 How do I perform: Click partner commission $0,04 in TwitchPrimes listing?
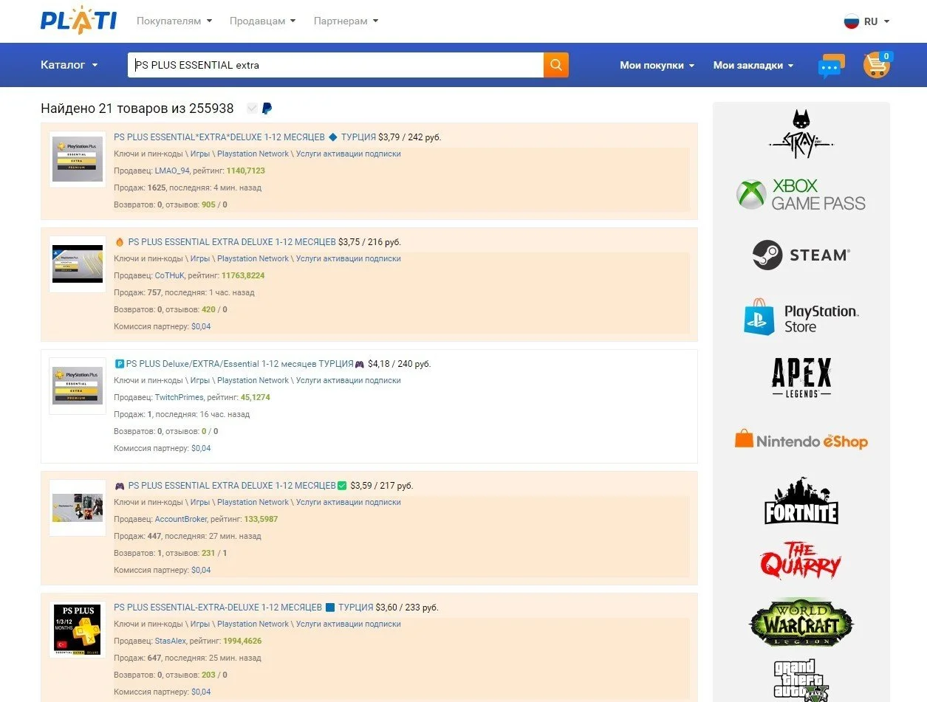coord(201,448)
